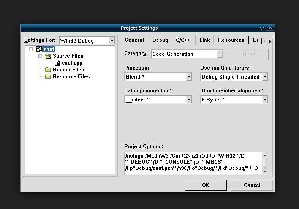Select the Header Files folder icon
The width and height of the screenshot is (299, 209).
click(x=48, y=70)
